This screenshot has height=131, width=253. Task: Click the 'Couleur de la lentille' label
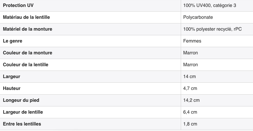[26, 64]
